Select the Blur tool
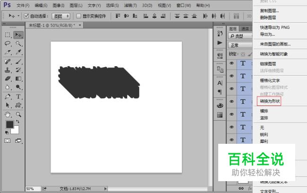Viewport: 307px width, 193px height. [x=8, y=87]
